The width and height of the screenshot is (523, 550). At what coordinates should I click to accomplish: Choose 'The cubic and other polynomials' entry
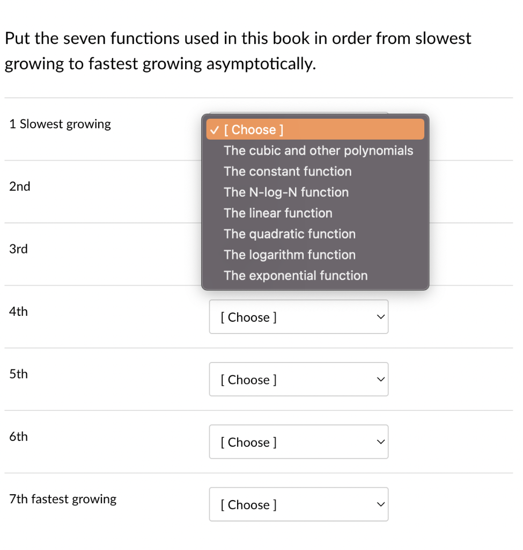[318, 150]
